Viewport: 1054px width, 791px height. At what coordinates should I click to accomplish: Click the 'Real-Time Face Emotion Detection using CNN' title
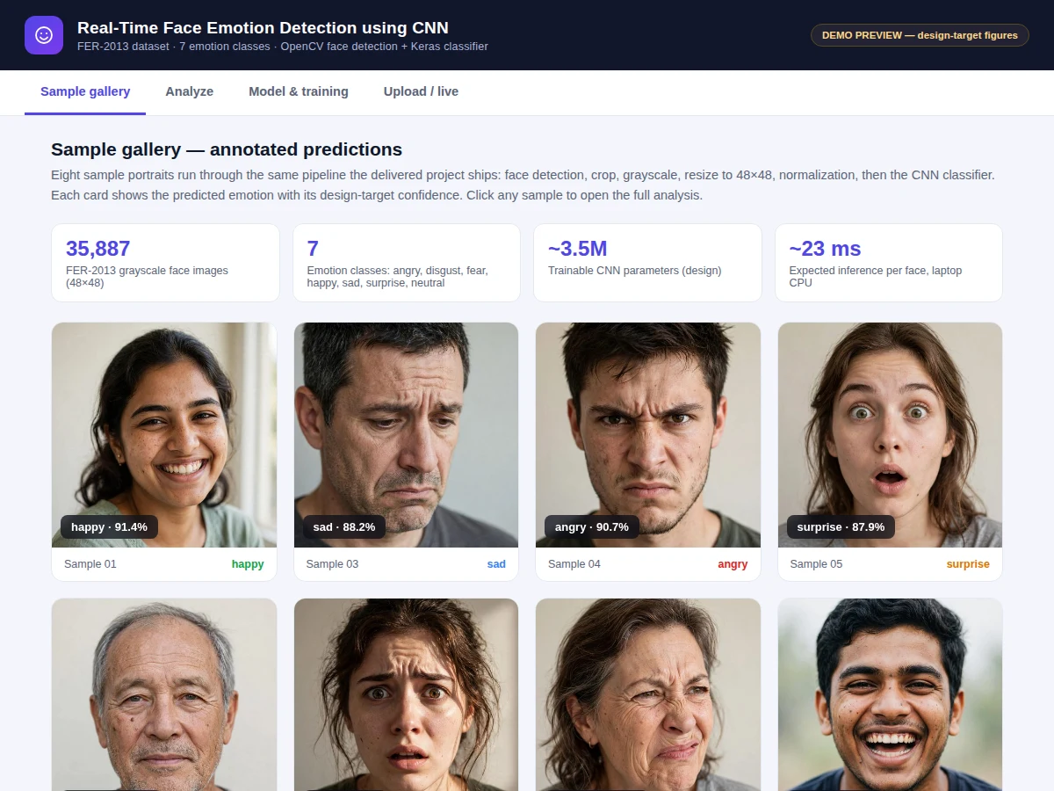[263, 28]
